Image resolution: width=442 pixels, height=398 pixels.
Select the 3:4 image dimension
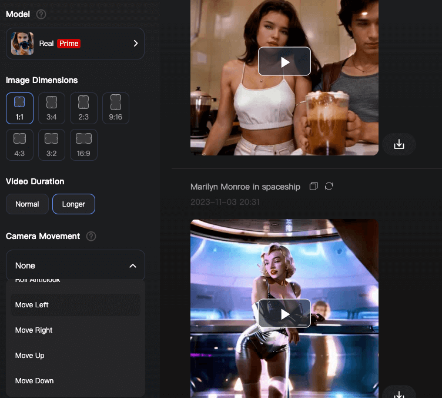52,108
